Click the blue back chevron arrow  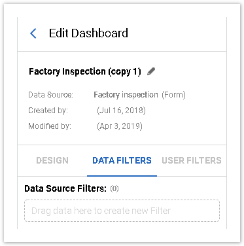pyautogui.click(x=33, y=33)
